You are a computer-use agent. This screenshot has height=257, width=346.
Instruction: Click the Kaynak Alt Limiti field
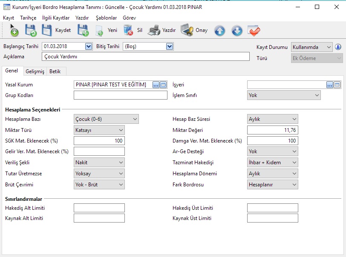(x=99, y=218)
